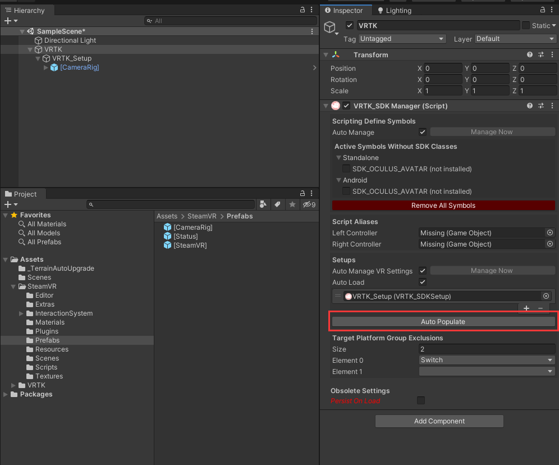Collapse the Standalone symbols foldout

338,157
